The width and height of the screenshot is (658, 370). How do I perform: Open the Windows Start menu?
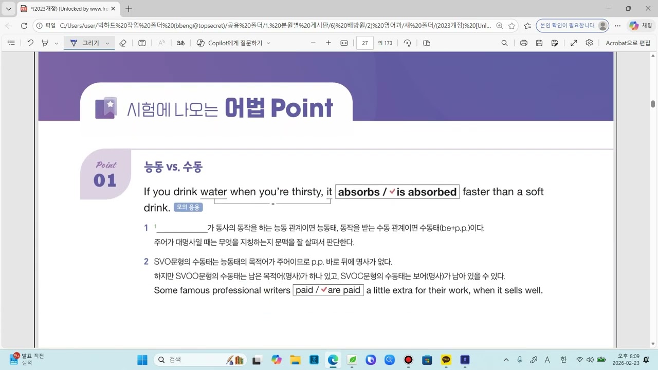(142, 360)
